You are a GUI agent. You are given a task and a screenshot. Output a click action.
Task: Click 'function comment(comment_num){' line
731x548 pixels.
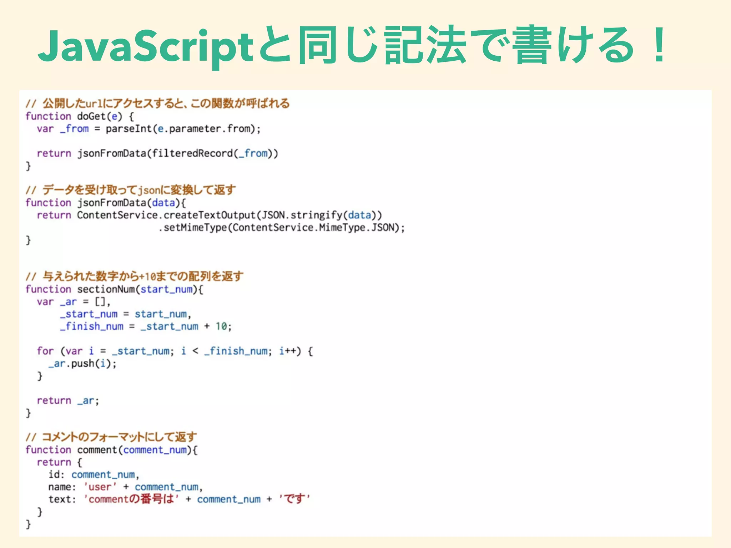(x=111, y=450)
